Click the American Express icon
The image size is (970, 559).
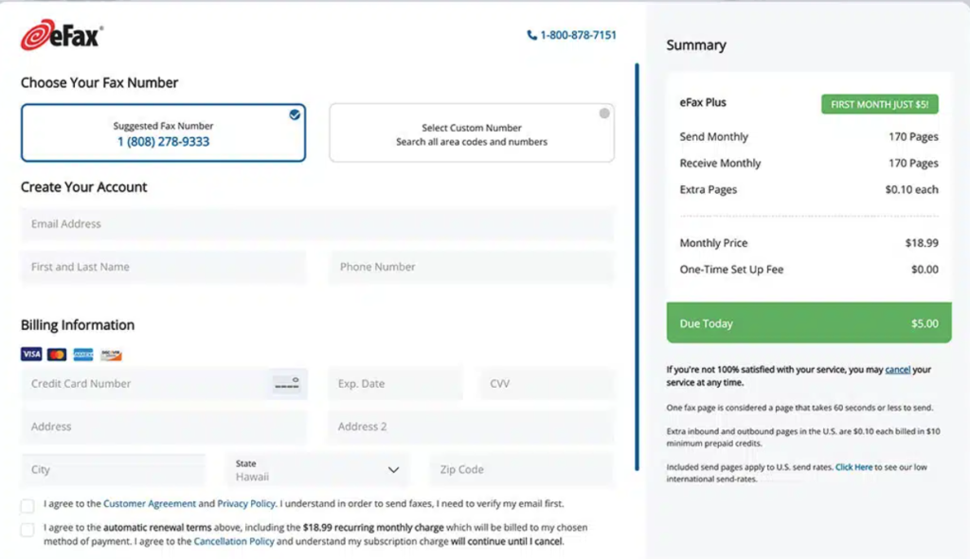pos(83,355)
